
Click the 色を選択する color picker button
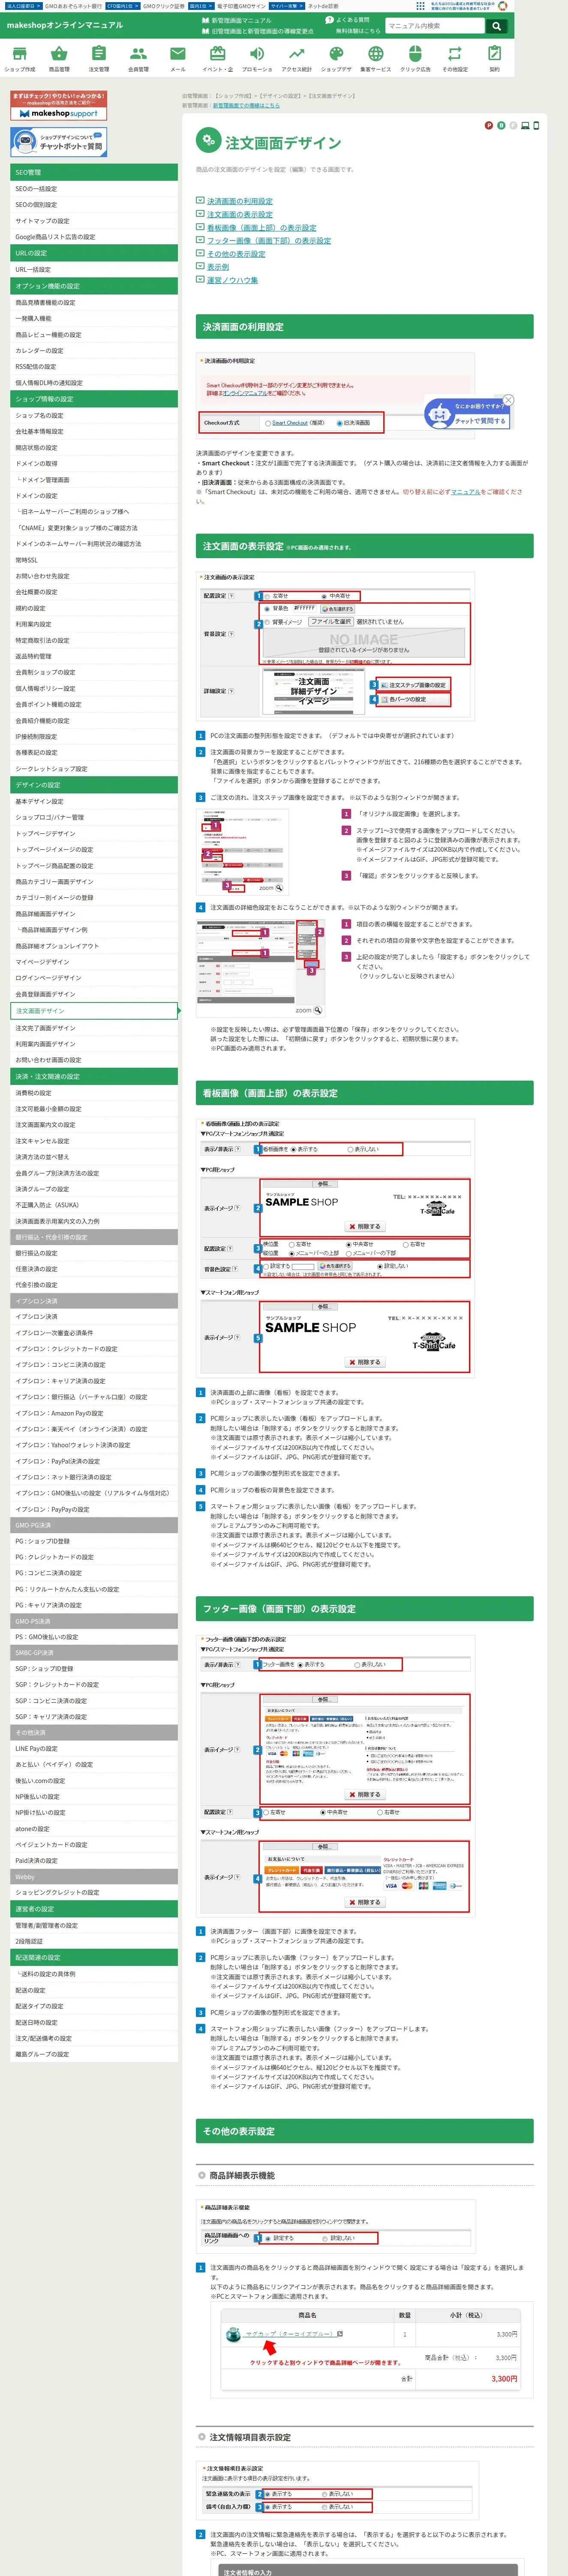pos(337,608)
